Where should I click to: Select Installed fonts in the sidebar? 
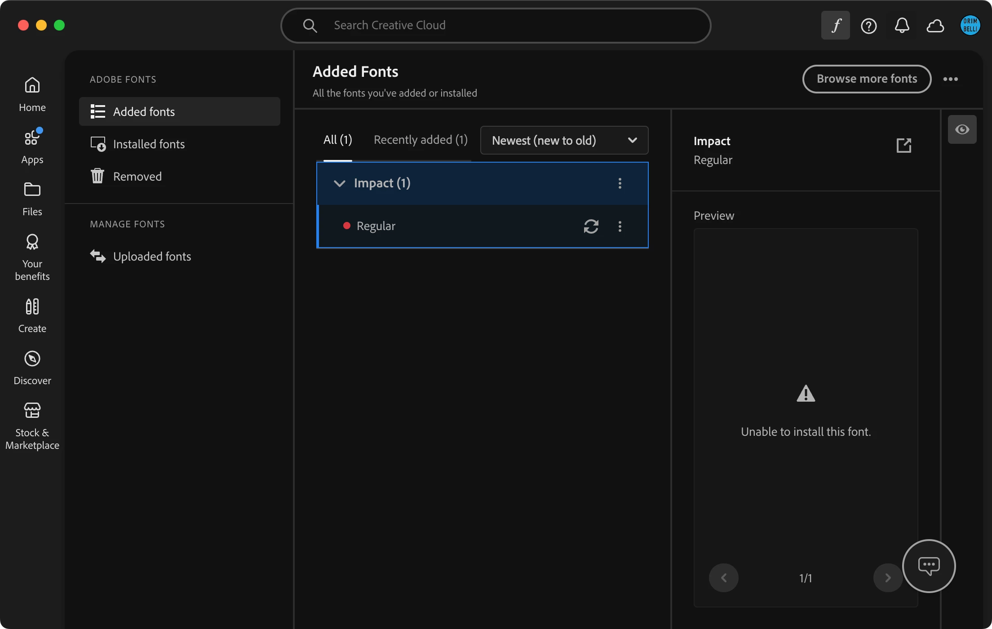(x=148, y=144)
